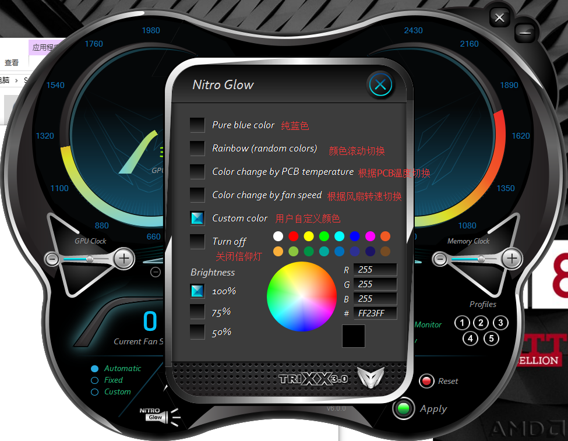The height and width of the screenshot is (441, 568).
Task: Click the green Apply button
Action: (x=404, y=408)
